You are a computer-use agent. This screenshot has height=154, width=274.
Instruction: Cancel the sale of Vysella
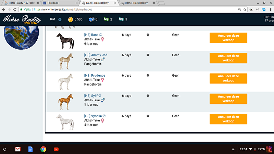[228, 119]
